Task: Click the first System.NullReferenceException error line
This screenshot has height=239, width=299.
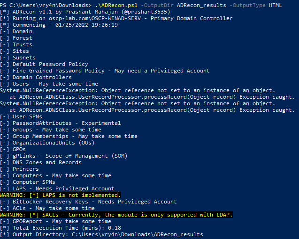Action: [x=138, y=90]
